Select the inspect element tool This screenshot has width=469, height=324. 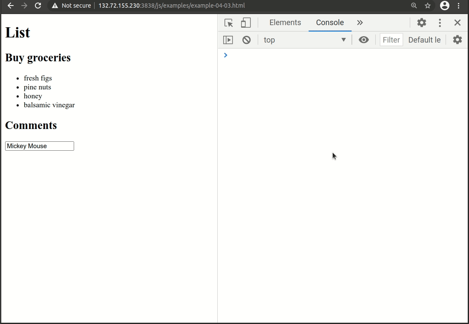coord(228,23)
